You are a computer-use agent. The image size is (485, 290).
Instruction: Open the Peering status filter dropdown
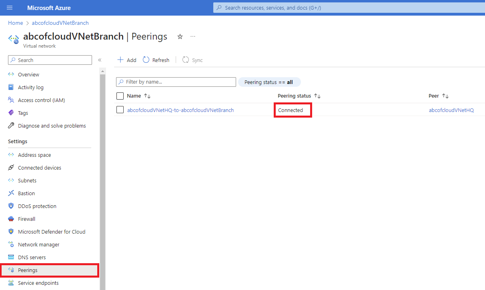(x=269, y=82)
